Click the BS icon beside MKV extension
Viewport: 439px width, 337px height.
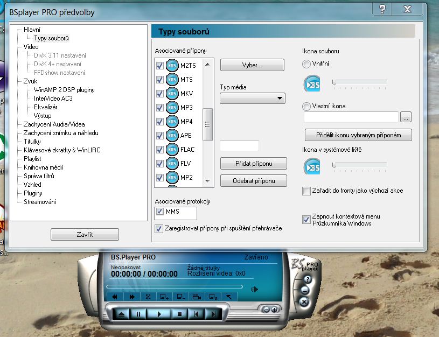[x=172, y=94]
